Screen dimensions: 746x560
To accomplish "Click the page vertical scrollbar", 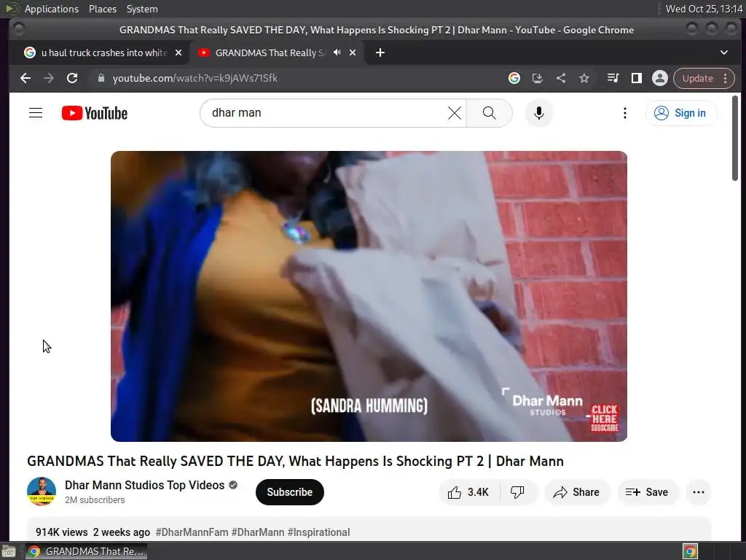I will click(x=735, y=138).
